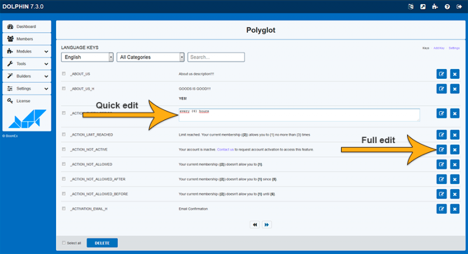The width and height of the screenshot is (468, 254).
Task: Full edit the _ACTION_LIMIT_REACHED key
Action: click(442, 135)
